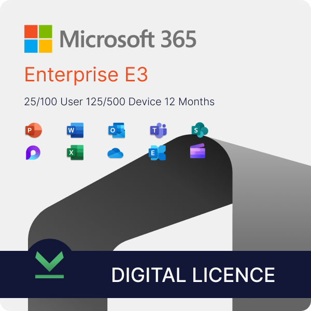Click the PowerPoint app icon
The height and width of the screenshot is (311, 311).
click(34, 130)
